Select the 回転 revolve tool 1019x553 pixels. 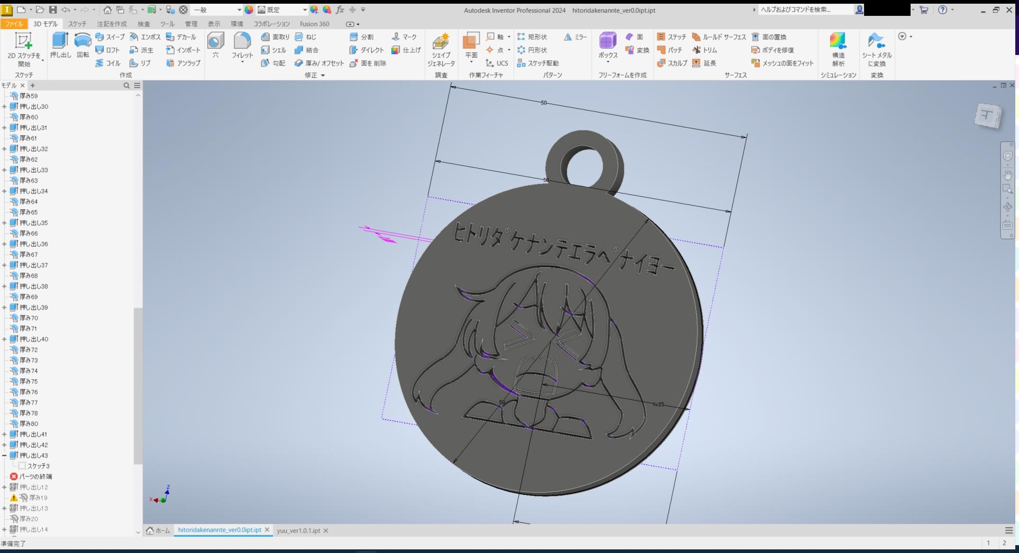[83, 45]
